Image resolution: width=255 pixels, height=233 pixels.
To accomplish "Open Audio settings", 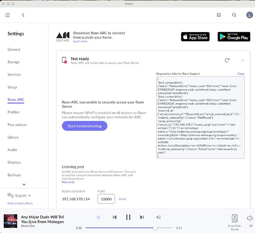I will pos(12,150).
